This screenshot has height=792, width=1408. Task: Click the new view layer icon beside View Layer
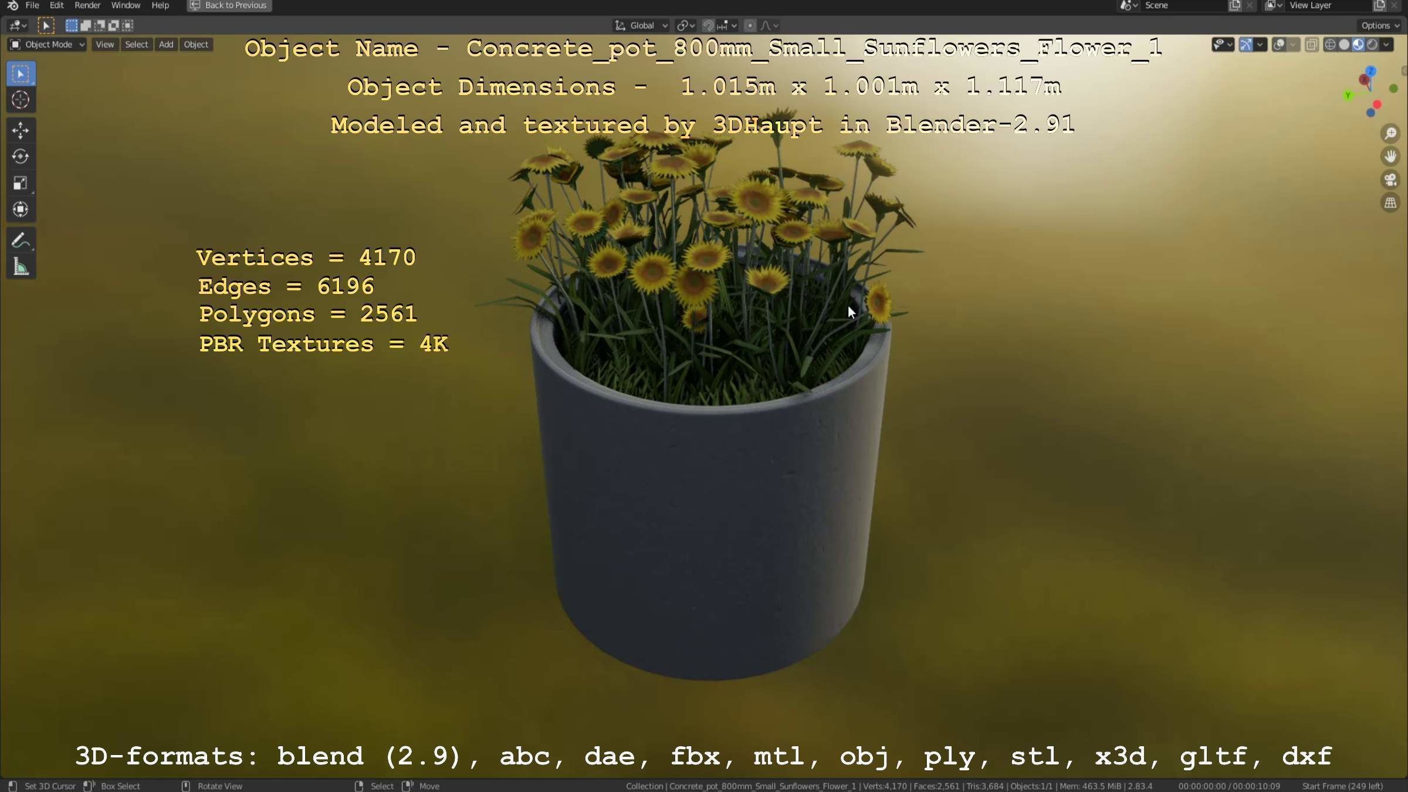point(1379,5)
